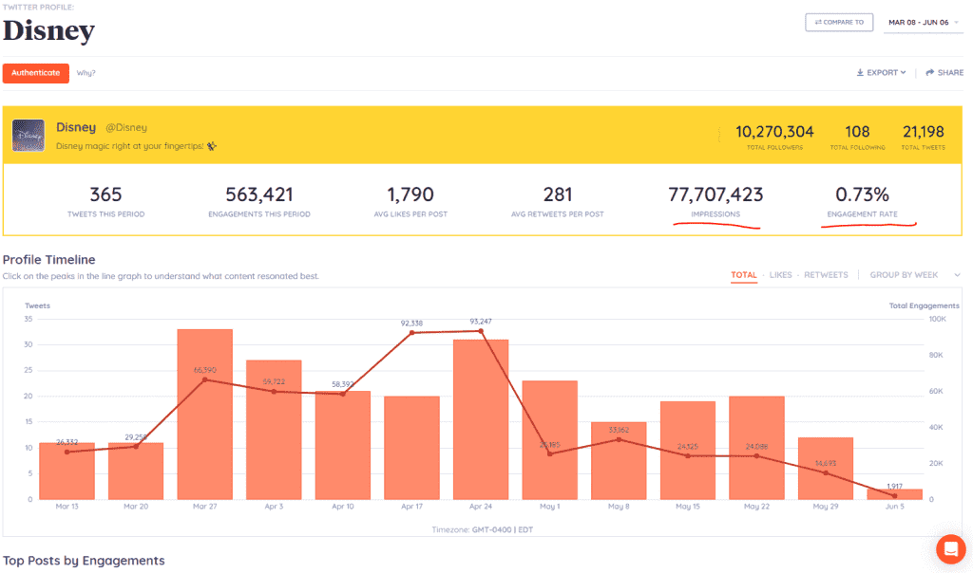The width and height of the screenshot is (973, 573).
Task: Click the 563,421 engagements this period value
Action: [x=259, y=194]
